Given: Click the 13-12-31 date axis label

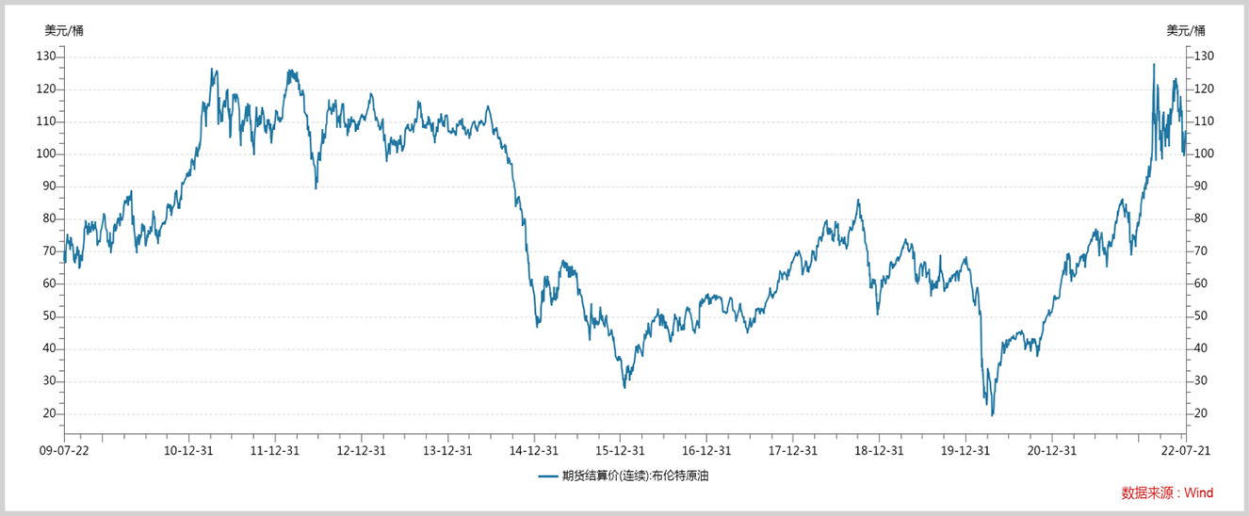Looking at the screenshot, I should tap(447, 450).
